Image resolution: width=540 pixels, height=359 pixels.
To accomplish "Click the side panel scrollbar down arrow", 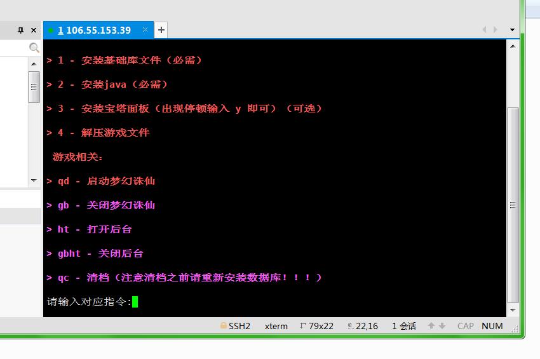I will tap(34, 180).
